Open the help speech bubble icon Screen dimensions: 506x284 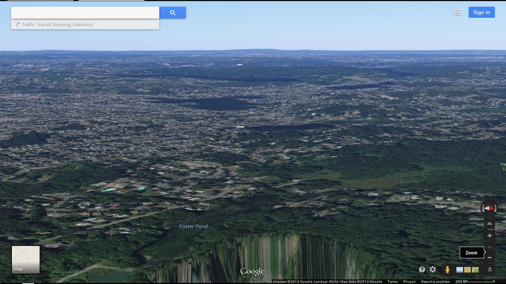point(422,270)
